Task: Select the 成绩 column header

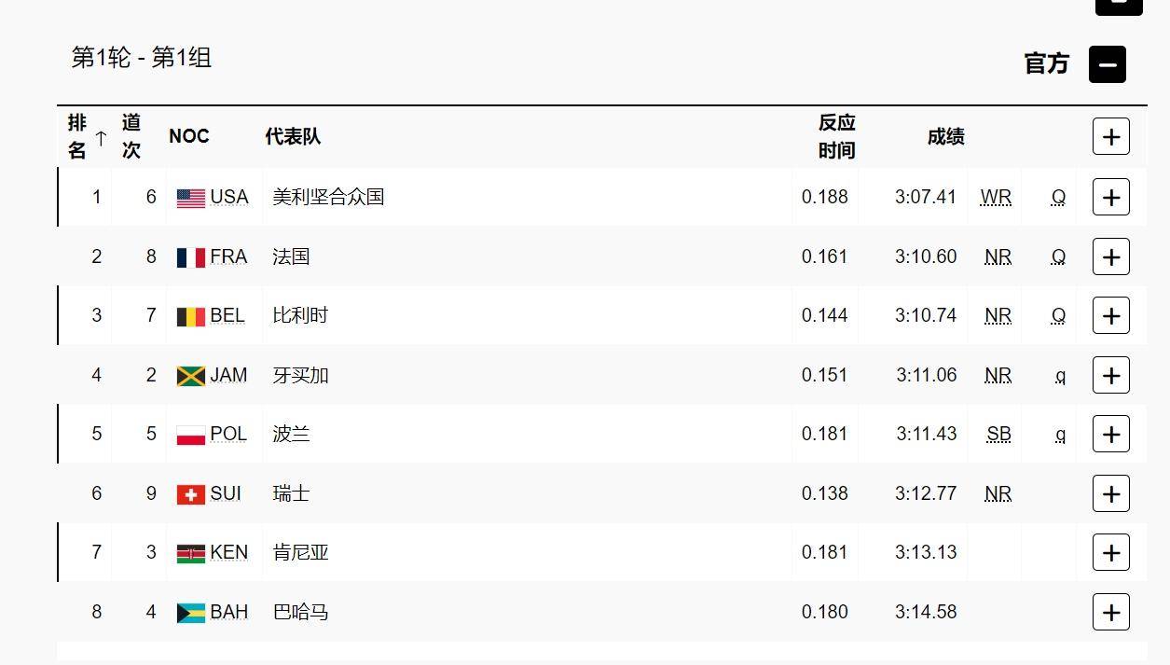Action: tap(946, 135)
